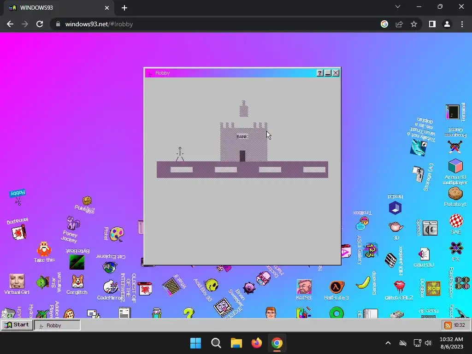
Task: Launch the Speech desktop icon
Action: [430, 228]
